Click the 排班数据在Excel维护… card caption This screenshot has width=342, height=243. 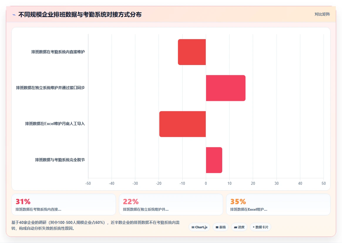click(249, 209)
